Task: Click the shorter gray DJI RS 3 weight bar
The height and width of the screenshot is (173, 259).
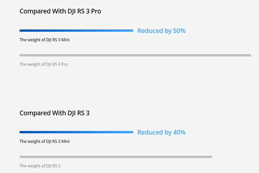Action: [x=116, y=157]
